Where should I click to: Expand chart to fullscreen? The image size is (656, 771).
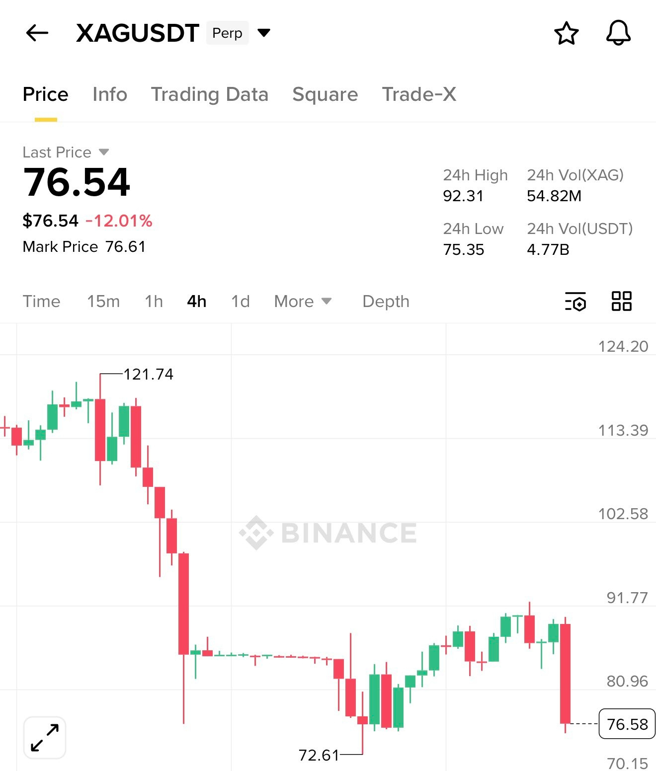[x=45, y=738]
